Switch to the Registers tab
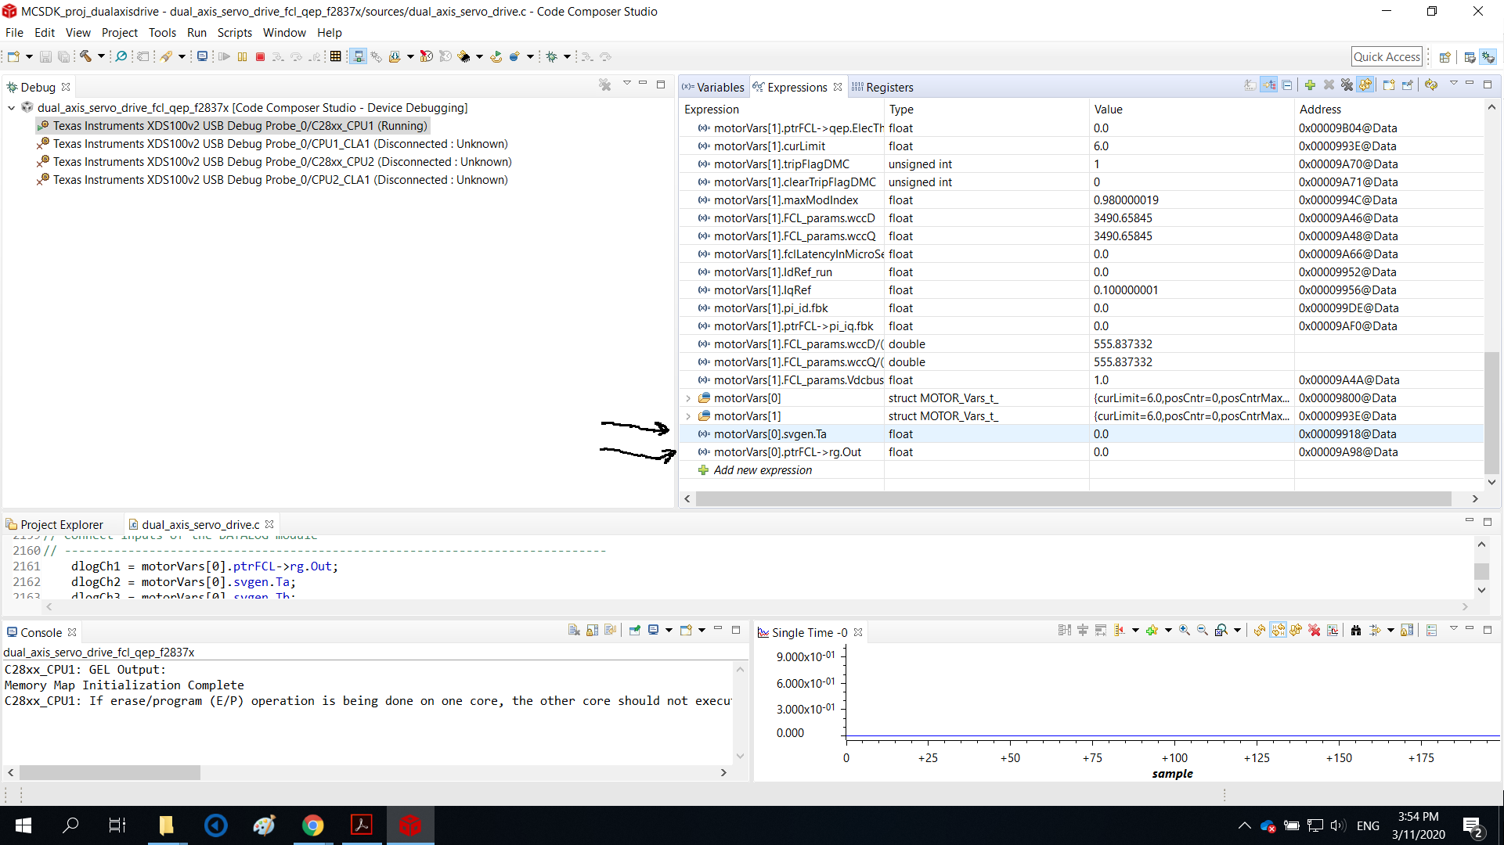The image size is (1504, 845). pos(889,88)
